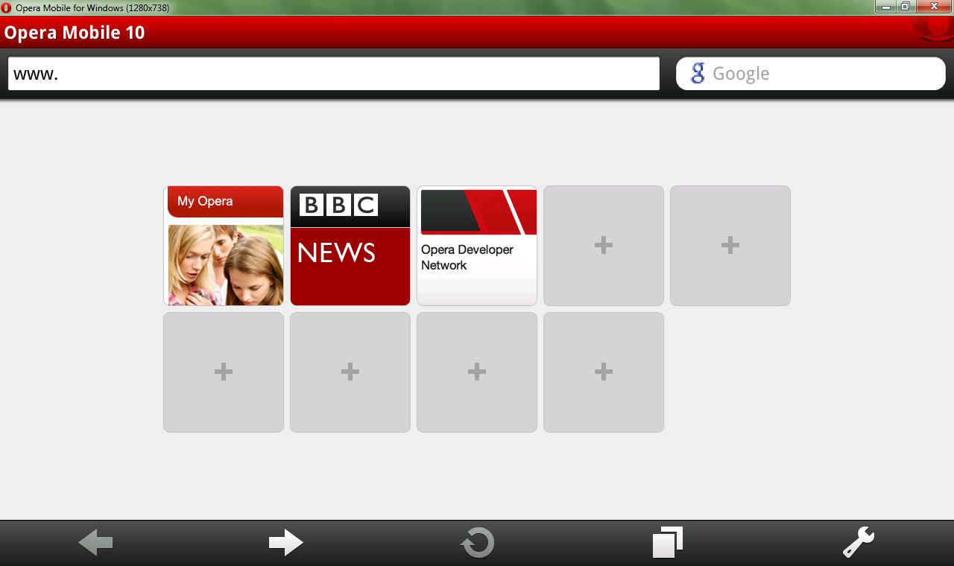The width and height of the screenshot is (954, 566).
Task: Open the BBC News speed dial
Action: point(350,246)
